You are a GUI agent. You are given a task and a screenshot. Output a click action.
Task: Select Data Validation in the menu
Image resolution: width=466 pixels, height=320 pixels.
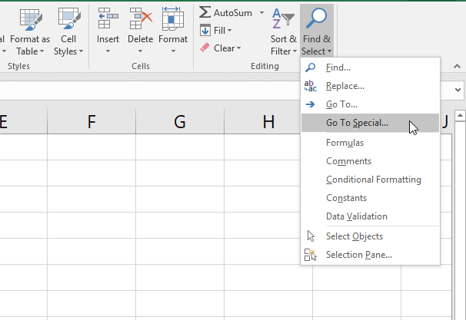[x=371, y=216]
